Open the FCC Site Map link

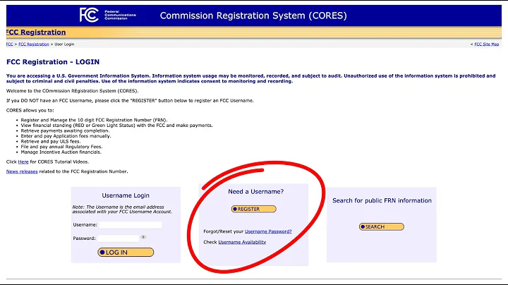(486, 44)
